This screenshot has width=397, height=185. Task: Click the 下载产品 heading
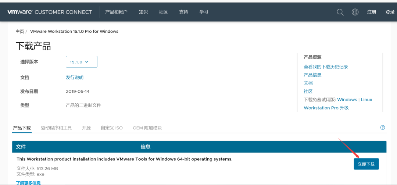(x=33, y=46)
